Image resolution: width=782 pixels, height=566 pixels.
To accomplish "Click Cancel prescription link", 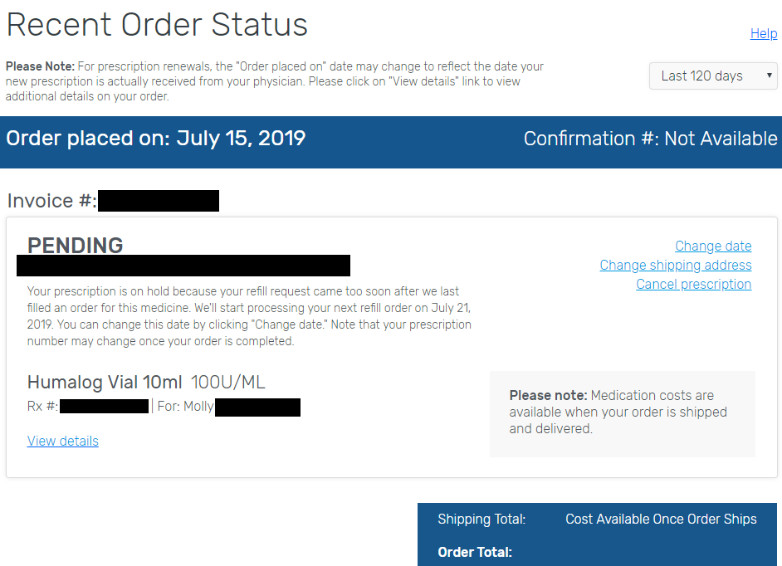I will (693, 284).
